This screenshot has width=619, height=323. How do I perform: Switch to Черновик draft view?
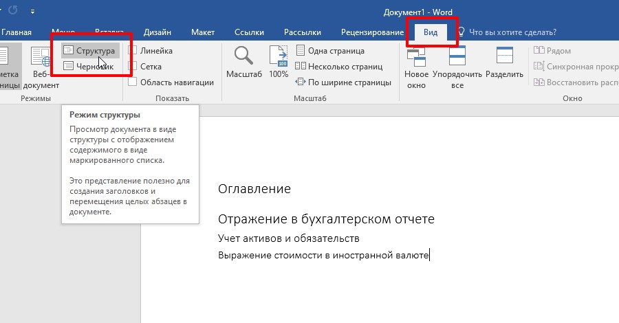89,66
